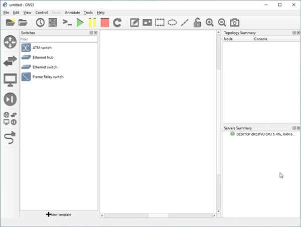The height and width of the screenshot is (227, 301).
Task: Select the Add a link cable tool
Action: [10, 137]
